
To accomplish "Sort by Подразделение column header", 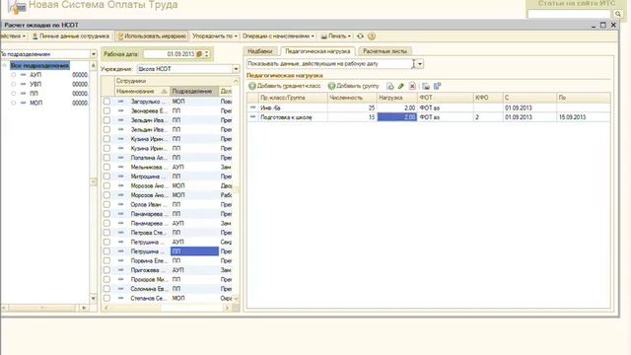I will (194, 92).
